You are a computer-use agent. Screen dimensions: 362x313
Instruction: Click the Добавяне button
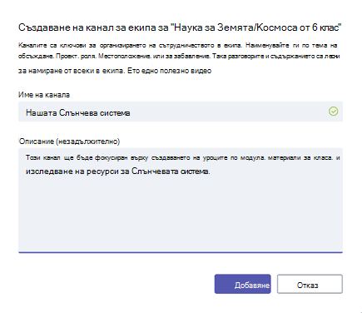(242, 284)
